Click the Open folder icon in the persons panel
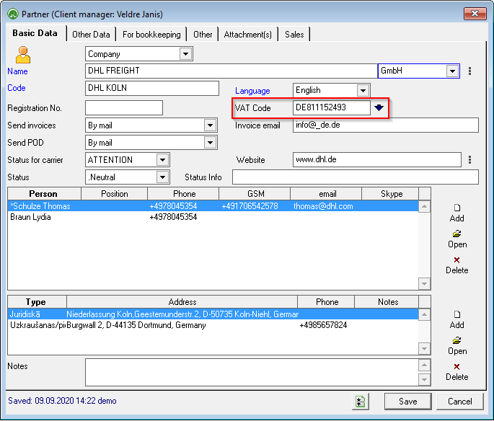The height and width of the screenshot is (421, 494). coord(456,234)
